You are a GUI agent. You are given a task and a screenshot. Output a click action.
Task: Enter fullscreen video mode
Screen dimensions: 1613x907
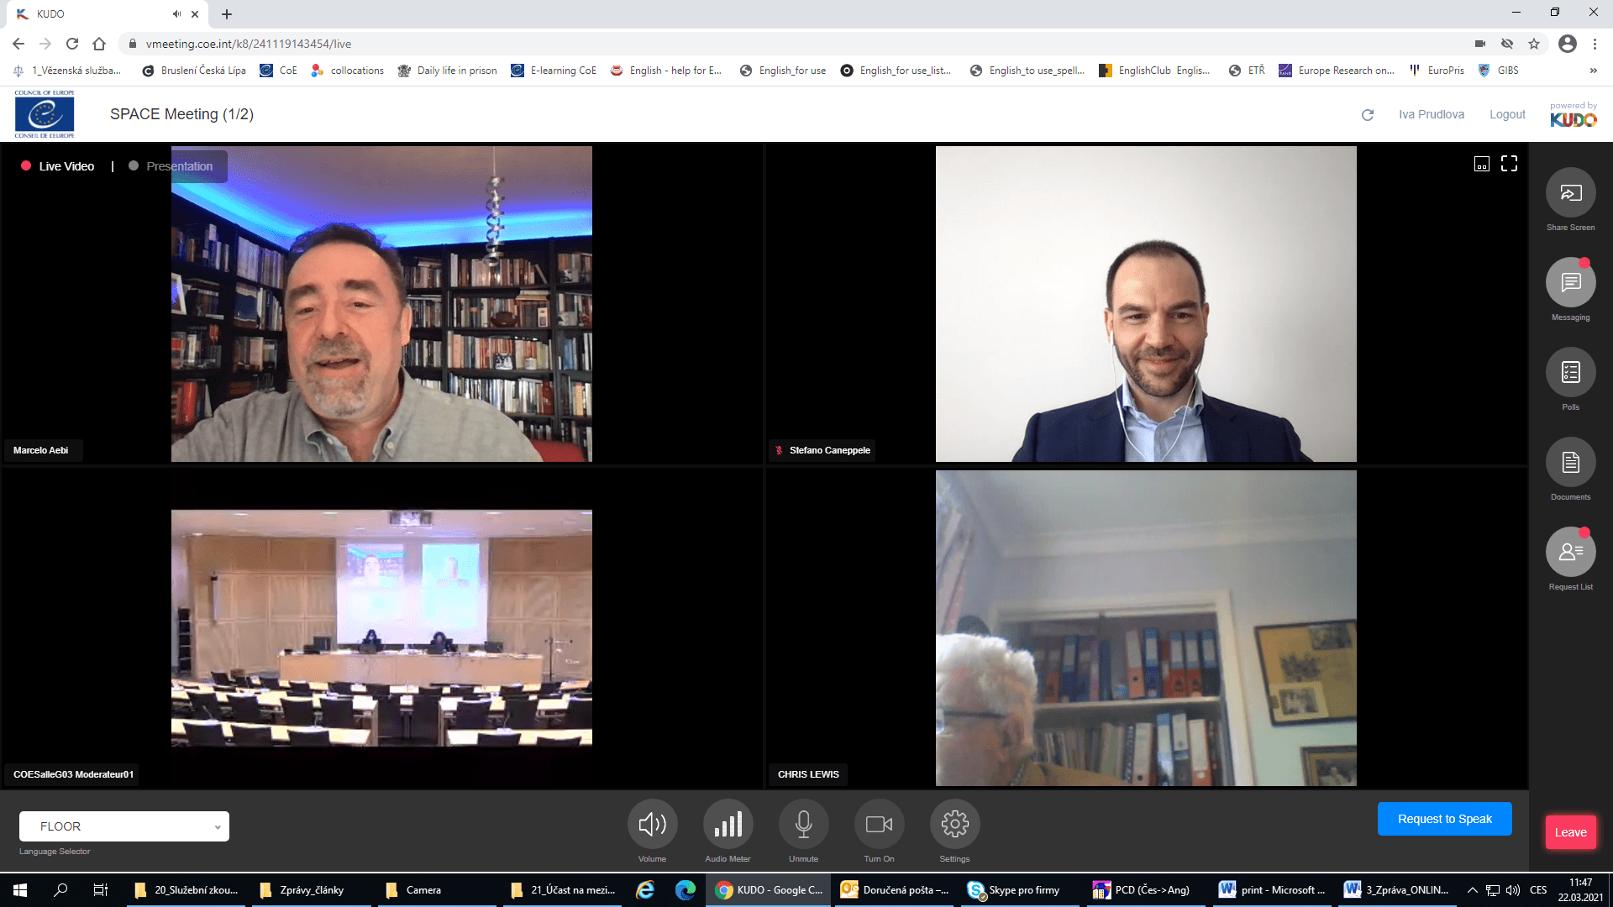[x=1509, y=164]
